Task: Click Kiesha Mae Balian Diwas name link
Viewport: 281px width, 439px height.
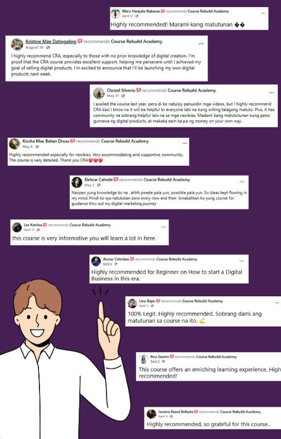Action: pyautogui.click(x=46, y=141)
